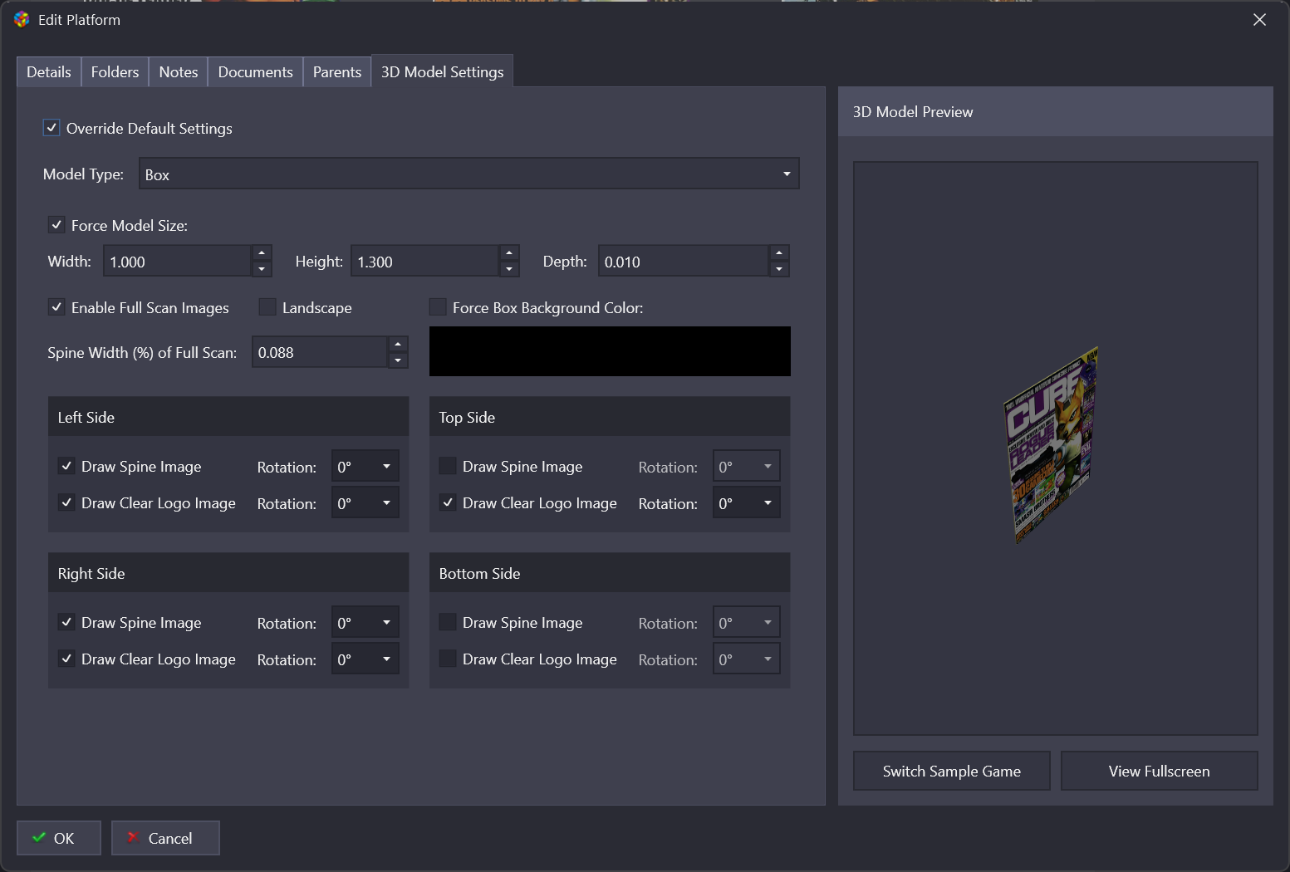Open the Parents tab
The image size is (1290, 872).
pyautogui.click(x=337, y=71)
